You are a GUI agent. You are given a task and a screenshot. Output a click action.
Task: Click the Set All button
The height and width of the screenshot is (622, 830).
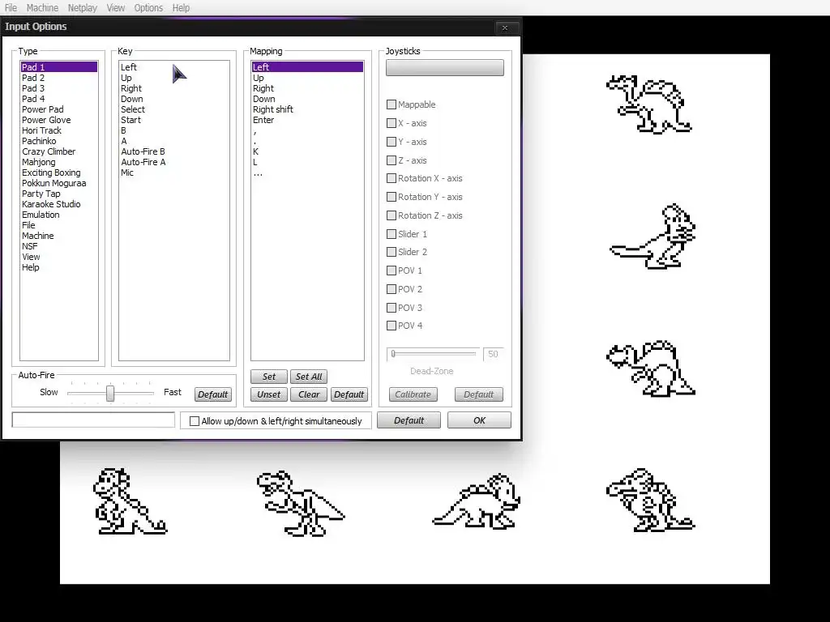click(x=309, y=377)
